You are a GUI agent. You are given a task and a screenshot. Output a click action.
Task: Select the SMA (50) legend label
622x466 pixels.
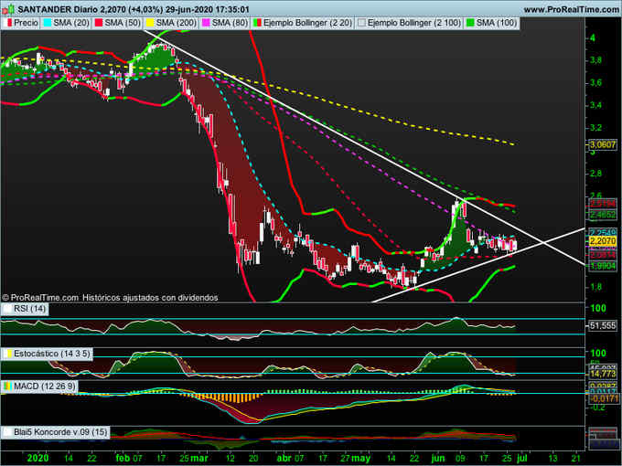coord(123,23)
